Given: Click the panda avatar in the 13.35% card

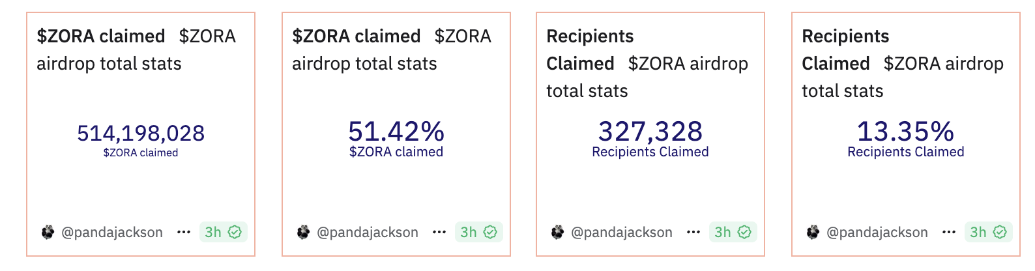Looking at the screenshot, I should 813,233.
